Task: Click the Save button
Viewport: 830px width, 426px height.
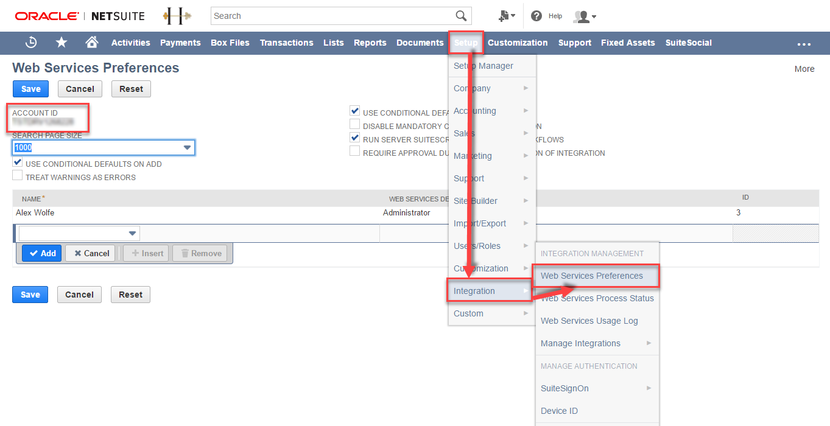Action: (30, 88)
